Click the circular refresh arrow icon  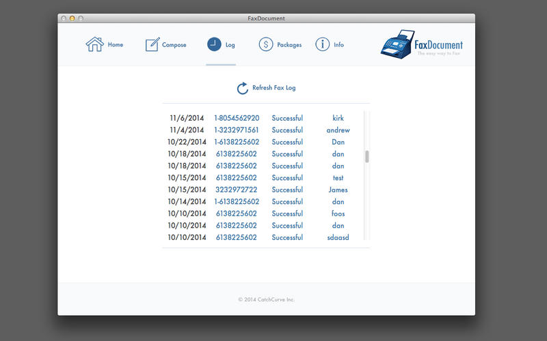tap(242, 88)
